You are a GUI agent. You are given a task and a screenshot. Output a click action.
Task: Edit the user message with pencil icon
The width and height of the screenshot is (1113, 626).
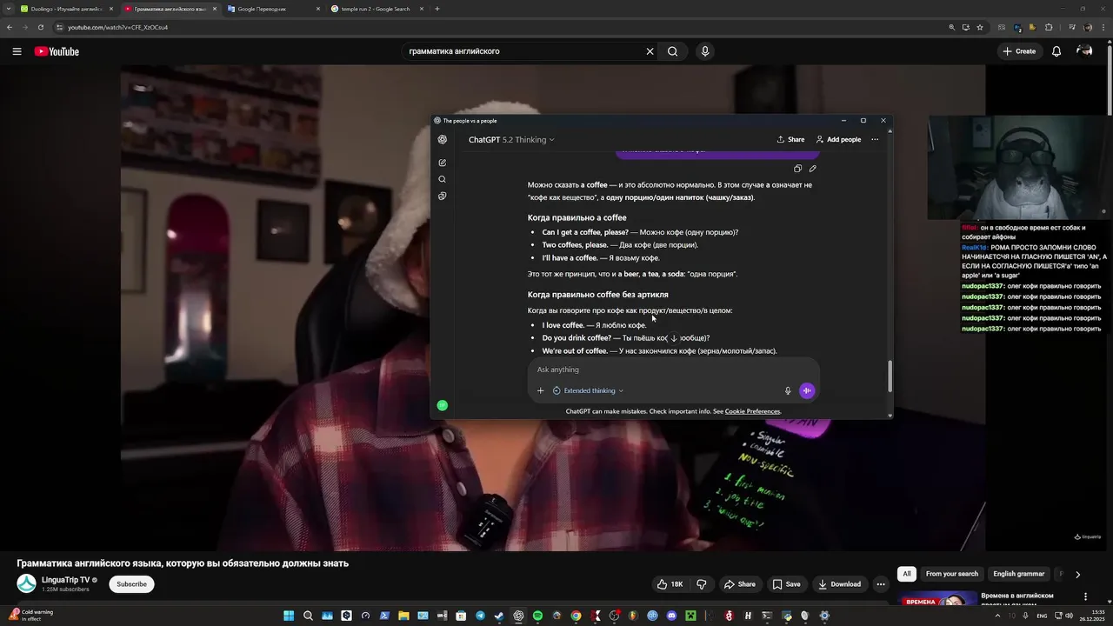(x=812, y=169)
